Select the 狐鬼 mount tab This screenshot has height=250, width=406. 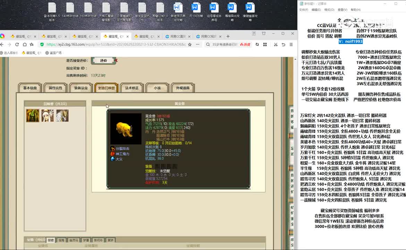pos(61,240)
